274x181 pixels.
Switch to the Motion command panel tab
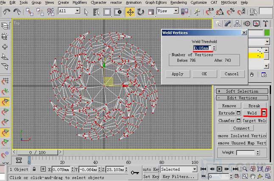pyautogui.click(x=247, y=24)
